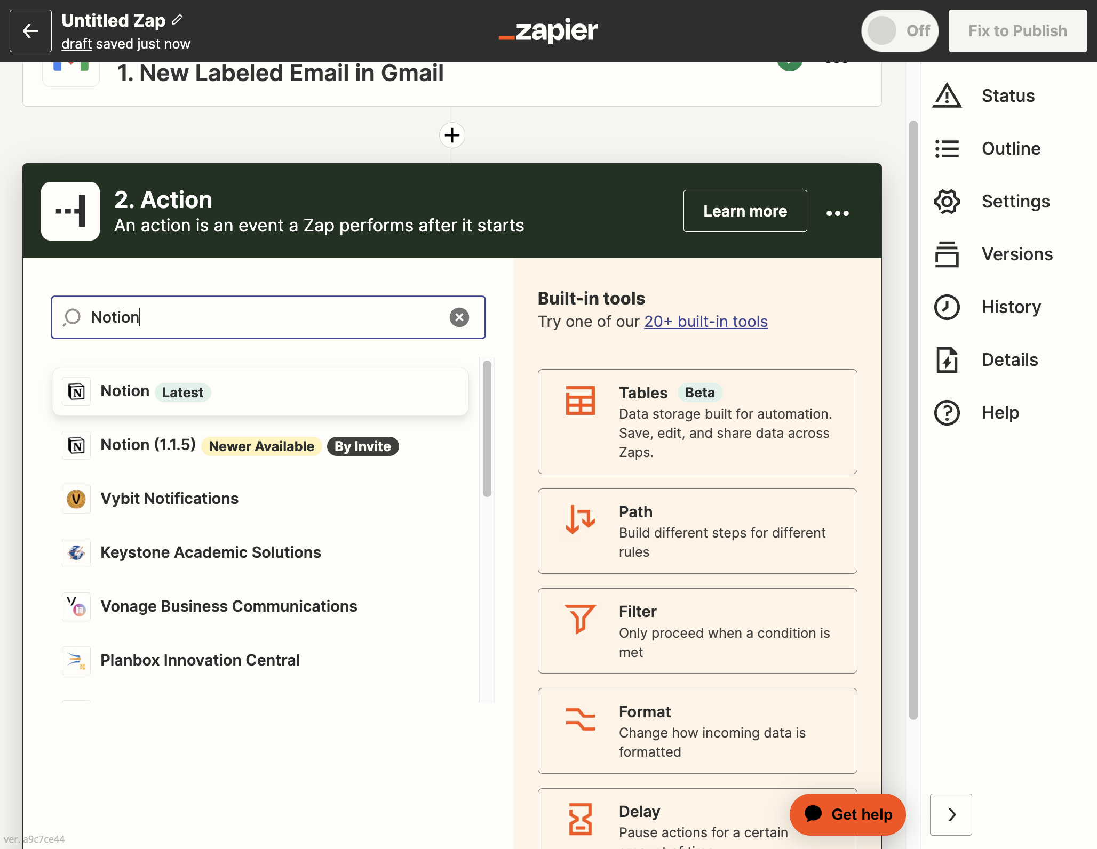The image size is (1097, 849).
Task: Click the Notion (1.1.5) logo icon
Action: [76, 445]
